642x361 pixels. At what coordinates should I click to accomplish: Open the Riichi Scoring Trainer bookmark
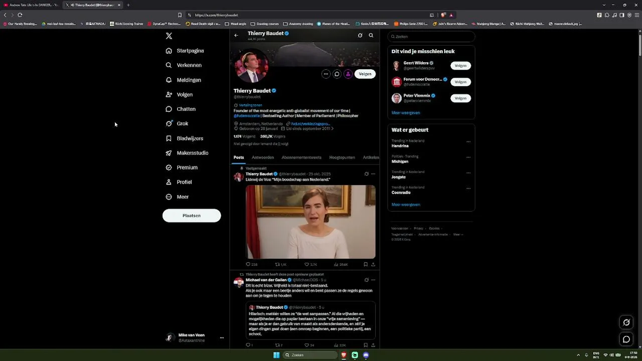click(127, 24)
